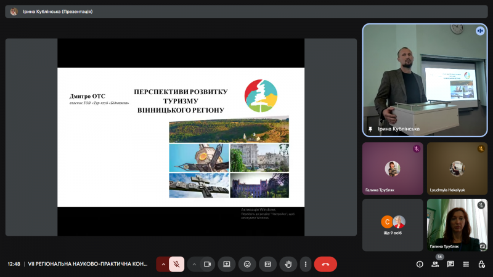
Task: Expand audio settings arrow beside microphone
Action: 163,264
